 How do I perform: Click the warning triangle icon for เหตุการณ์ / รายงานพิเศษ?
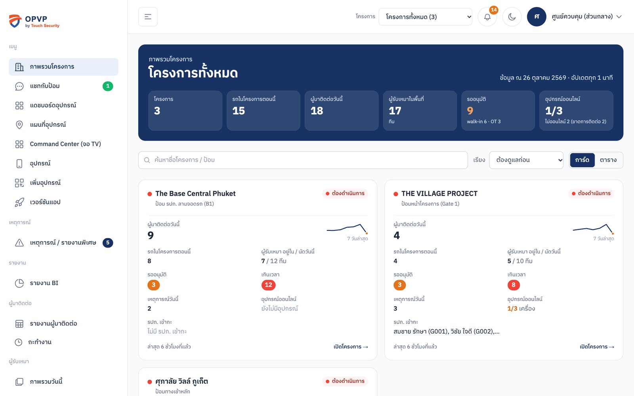pos(19,243)
